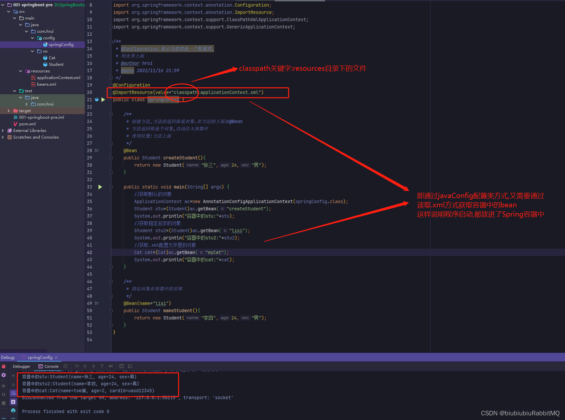Click line number 42 in the gutter
The height and width of the screenshot is (420, 565).
[90, 252]
